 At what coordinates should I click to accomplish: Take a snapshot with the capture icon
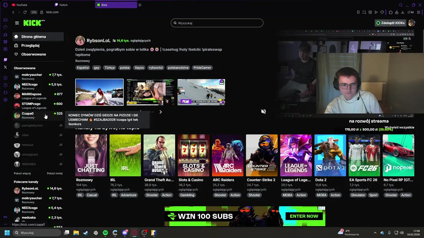click(364, 12)
